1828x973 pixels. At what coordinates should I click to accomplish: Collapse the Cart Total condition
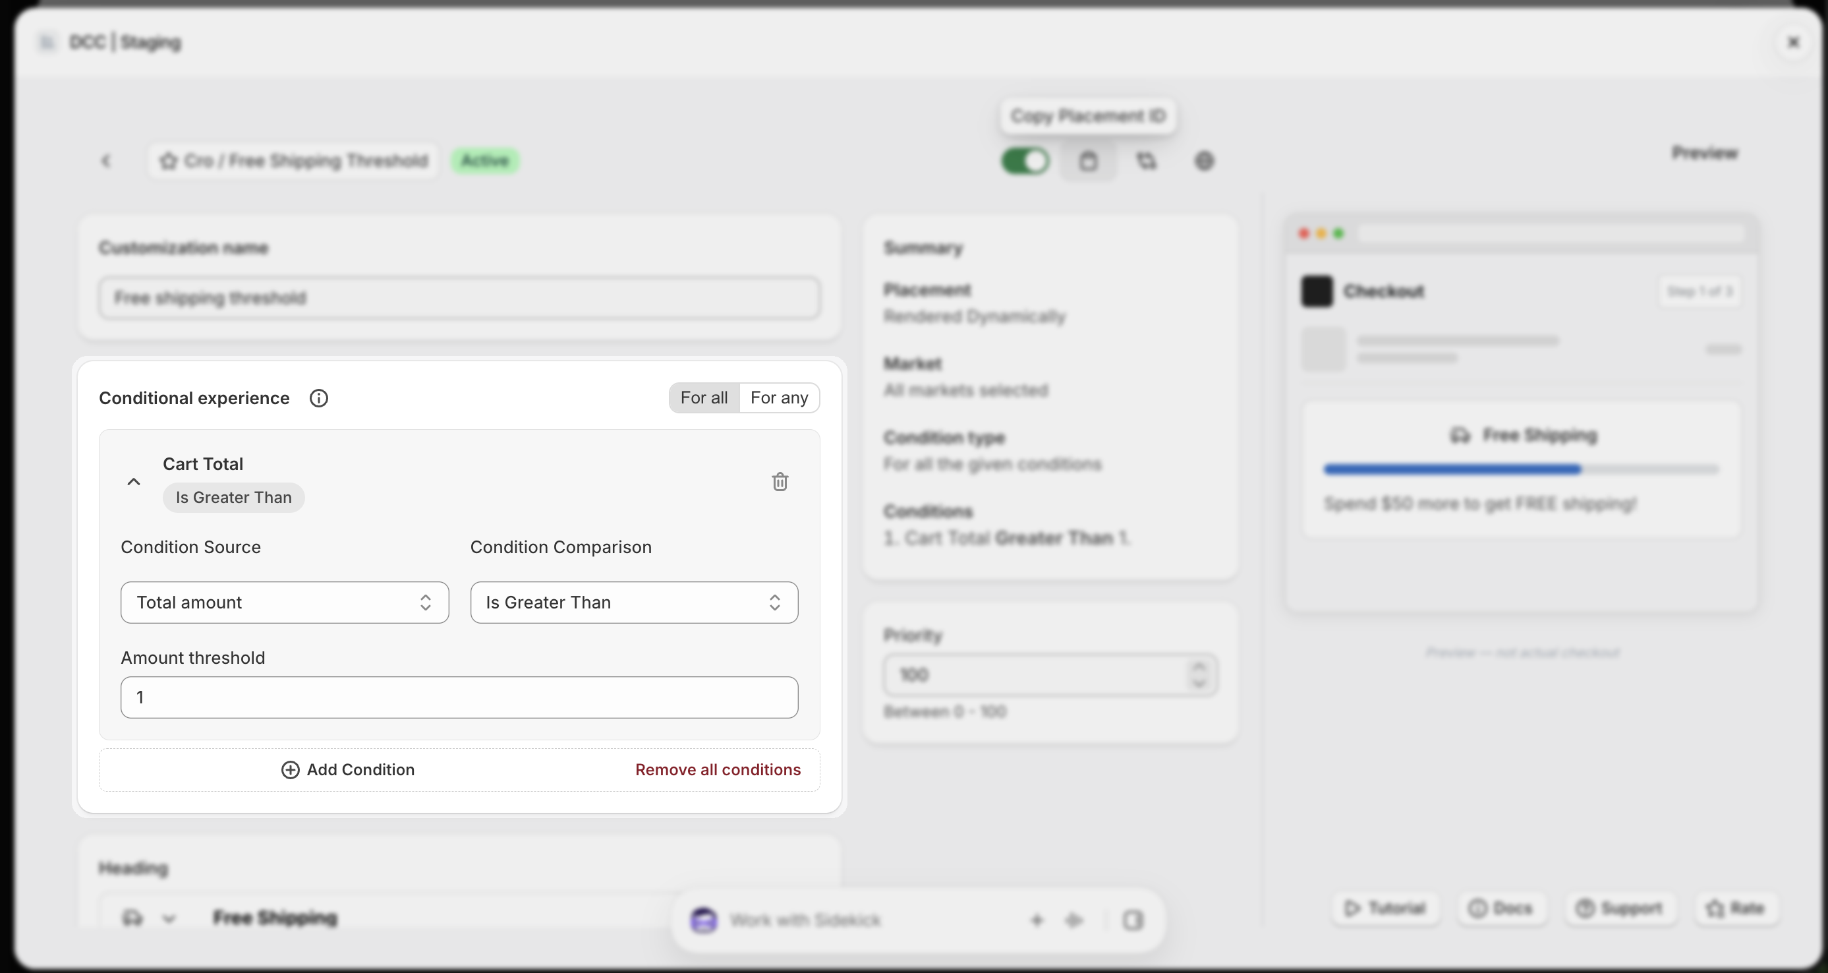tap(133, 482)
